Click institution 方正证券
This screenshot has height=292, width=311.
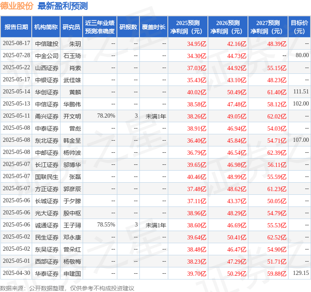(47, 189)
